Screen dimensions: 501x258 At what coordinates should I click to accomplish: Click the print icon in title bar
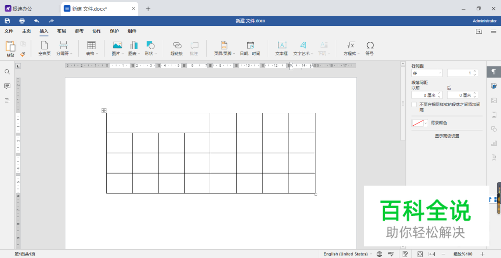click(x=22, y=21)
